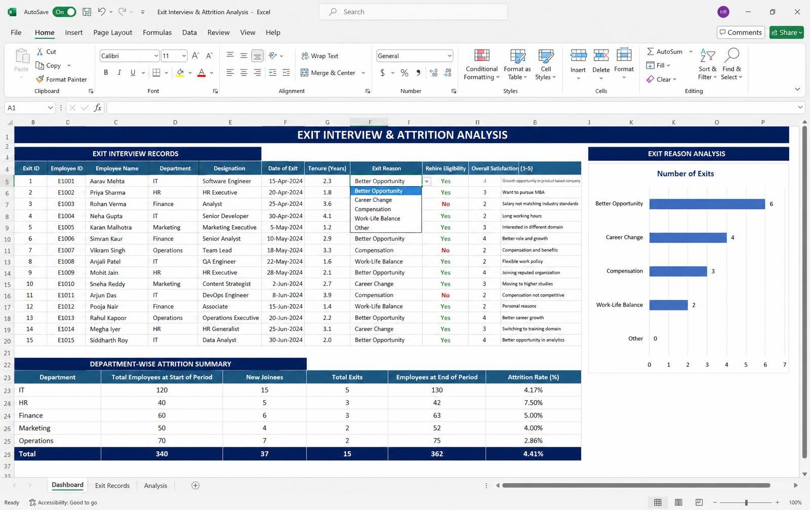Switch to the Analysis sheet tab
The image size is (810, 510).
[155, 486]
